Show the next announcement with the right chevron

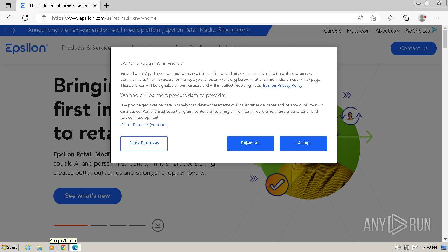[14, 30]
